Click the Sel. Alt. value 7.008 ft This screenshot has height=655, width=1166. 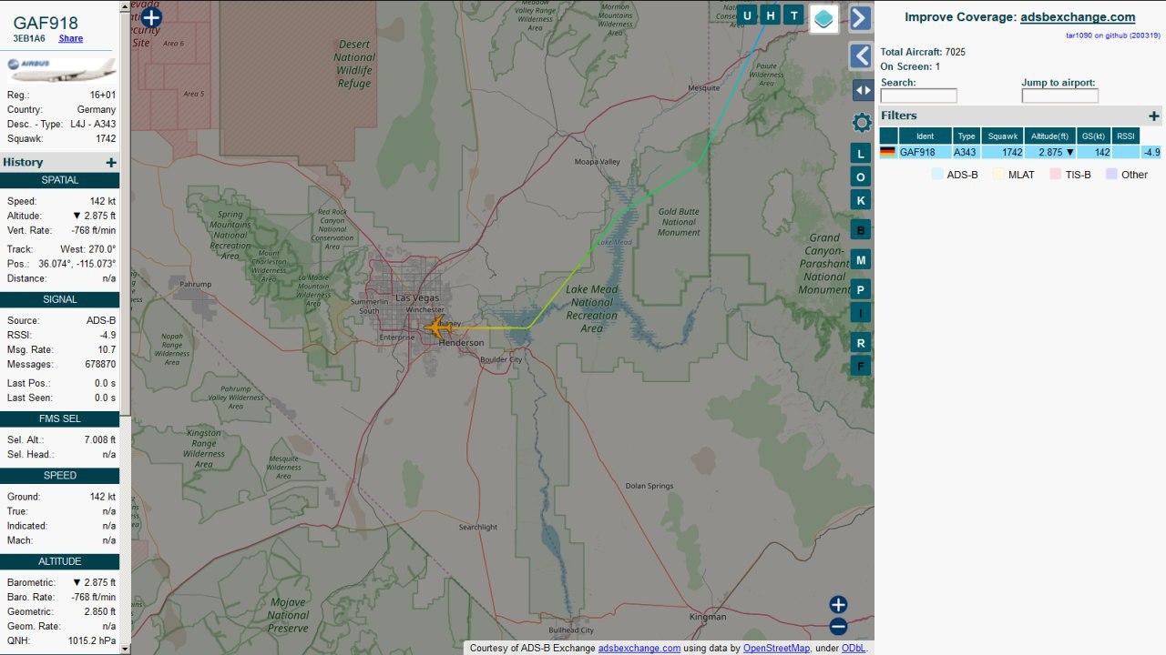tap(100, 439)
